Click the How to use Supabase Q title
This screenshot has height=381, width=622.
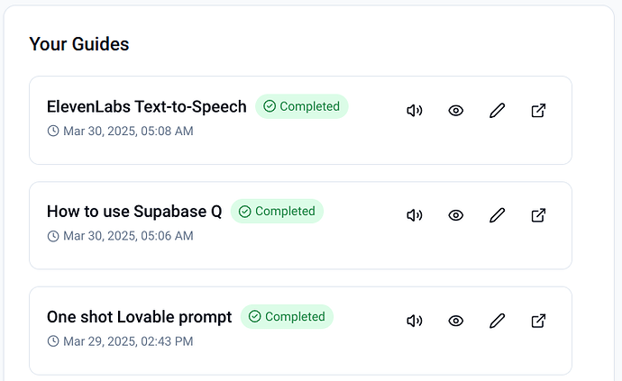pos(133,212)
